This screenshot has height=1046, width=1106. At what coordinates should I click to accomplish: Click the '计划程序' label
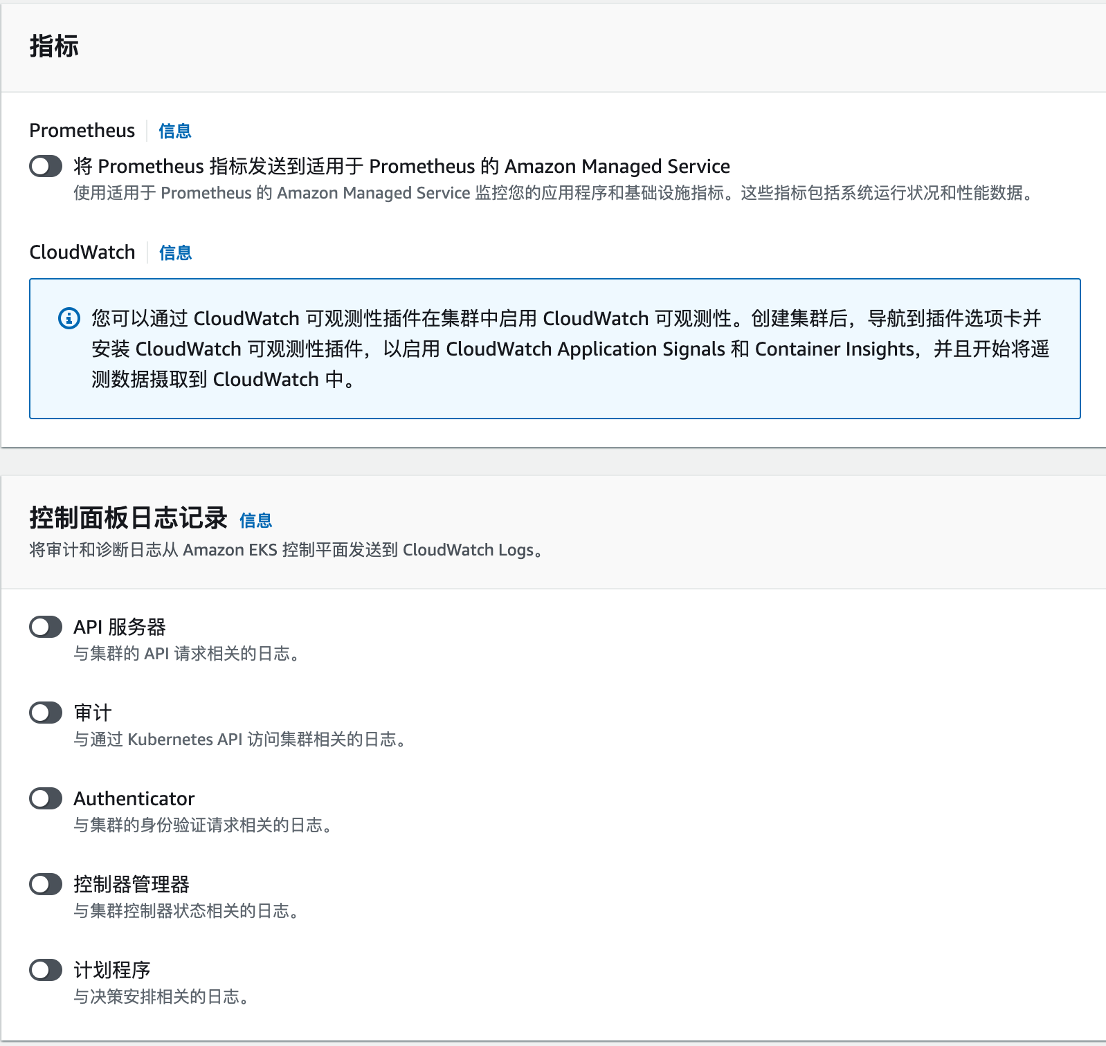pyautogui.click(x=112, y=970)
